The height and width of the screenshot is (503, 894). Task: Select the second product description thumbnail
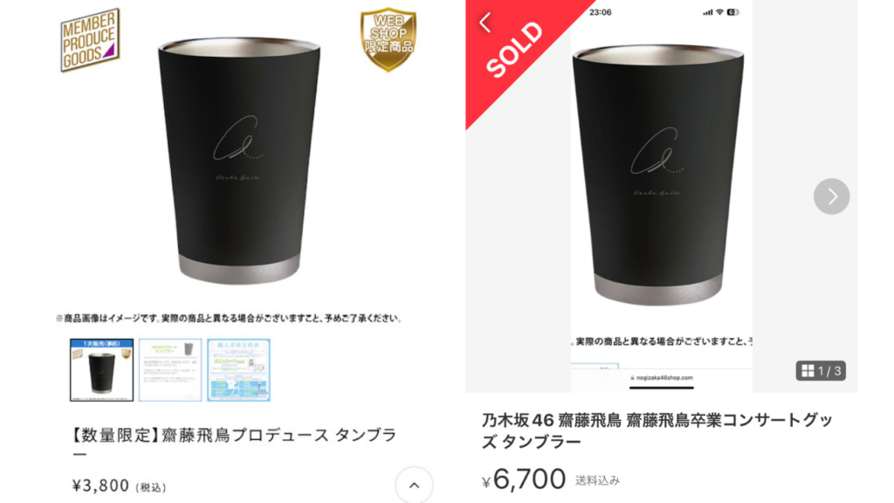(170, 370)
